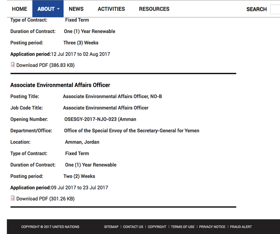Image resolution: width=280 pixels, height=234 pixels.
Task: Download PDF (301.26 KB) link
Action: [45, 199]
